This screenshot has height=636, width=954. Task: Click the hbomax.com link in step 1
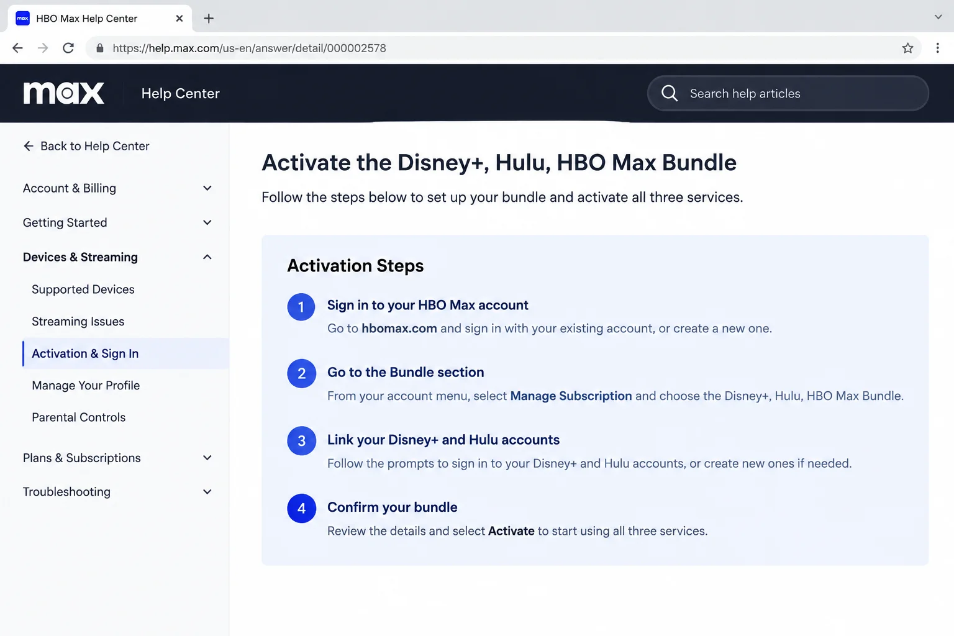point(399,328)
